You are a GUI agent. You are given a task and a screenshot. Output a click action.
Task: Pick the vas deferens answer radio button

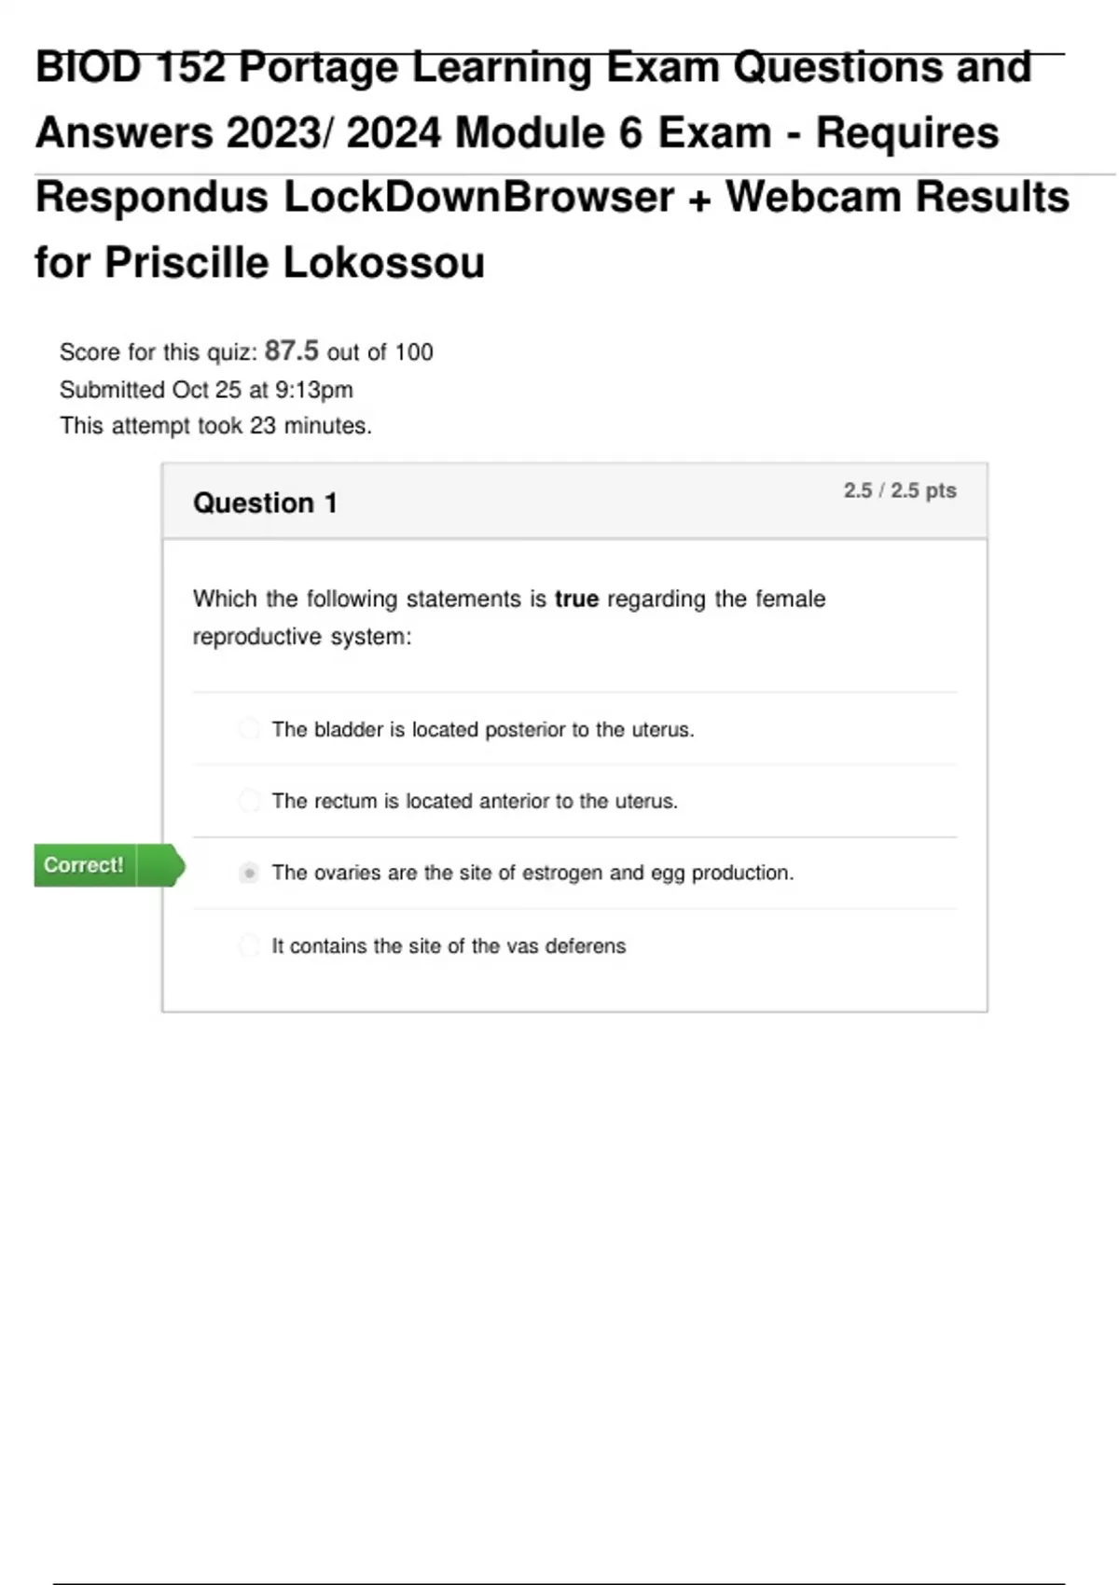[249, 945]
